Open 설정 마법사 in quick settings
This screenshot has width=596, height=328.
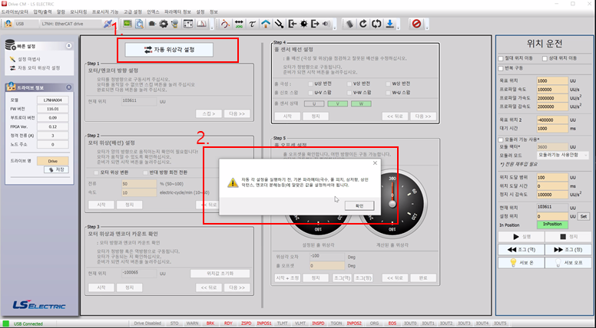click(x=29, y=59)
